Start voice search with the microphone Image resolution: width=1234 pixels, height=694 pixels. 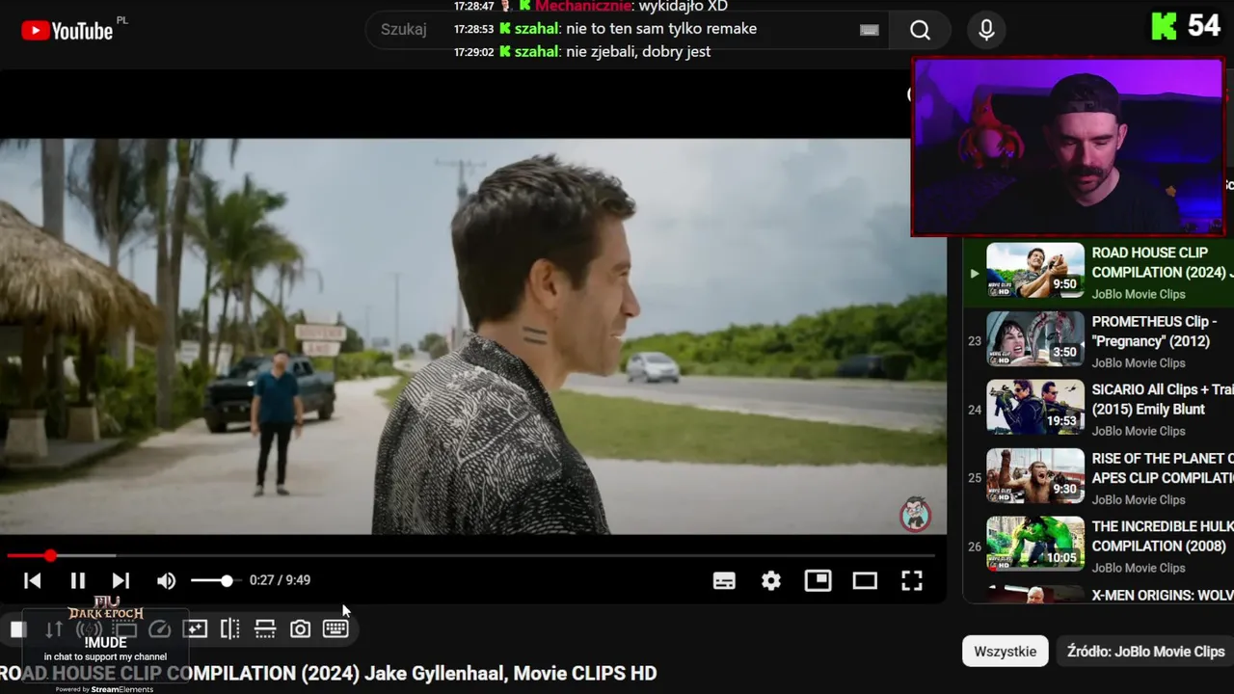pyautogui.click(x=986, y=30)
